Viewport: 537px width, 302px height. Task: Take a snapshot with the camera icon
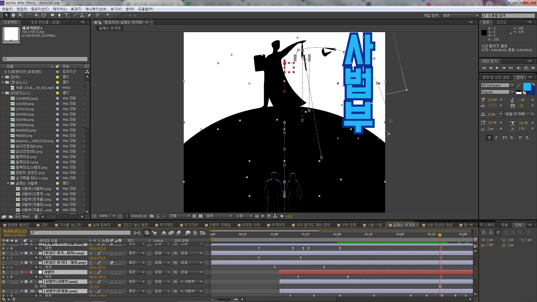coord(152,216)
